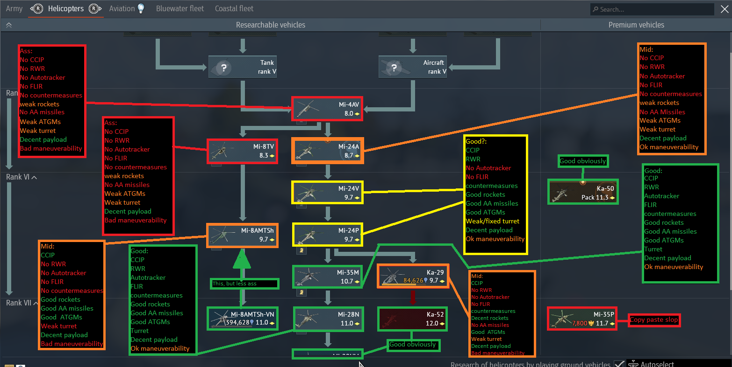Collapse the Rank VI section chevron
The height and width of the screenshot is (367, 732).
click(x=34, y=177)
